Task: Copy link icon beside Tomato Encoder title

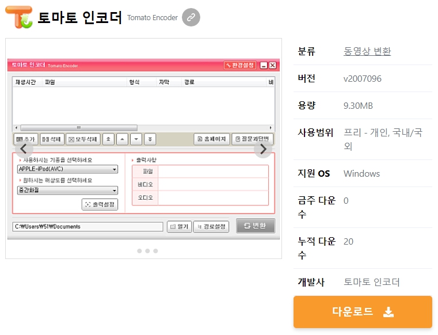Action: (191, 17)
